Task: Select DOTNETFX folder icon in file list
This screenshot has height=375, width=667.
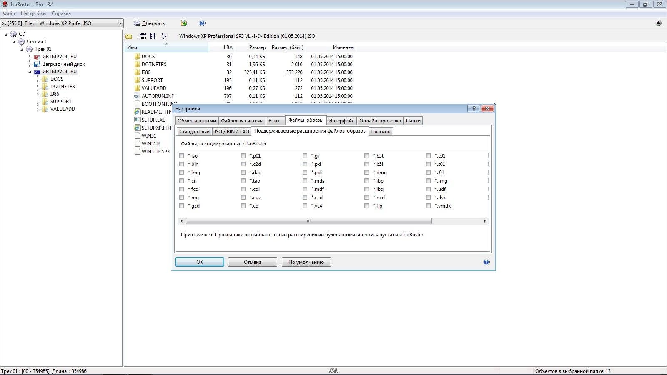Action: (137, 64)
